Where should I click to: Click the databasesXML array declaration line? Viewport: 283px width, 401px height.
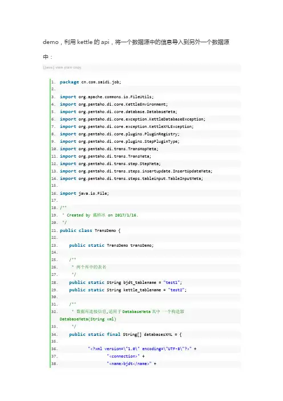pyautogui.click(x=125, y=335)
